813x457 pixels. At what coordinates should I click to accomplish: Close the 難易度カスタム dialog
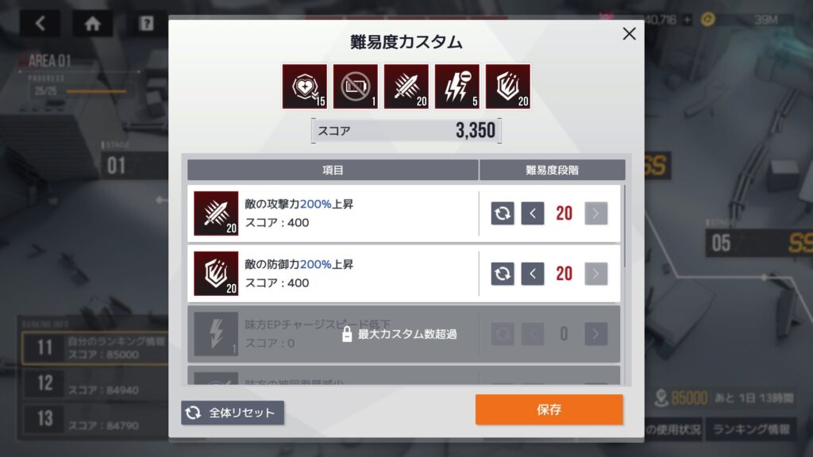coord(629,33)
